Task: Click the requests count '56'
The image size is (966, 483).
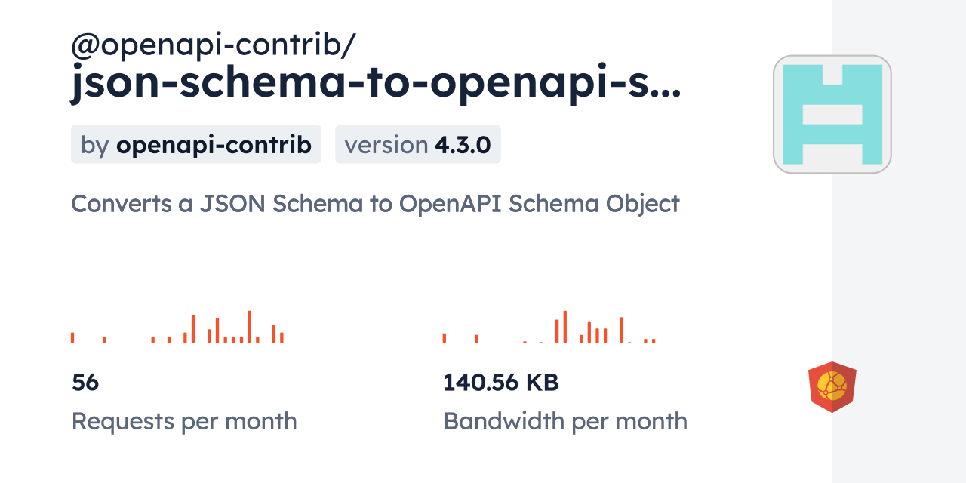Action: coord(85,383)
